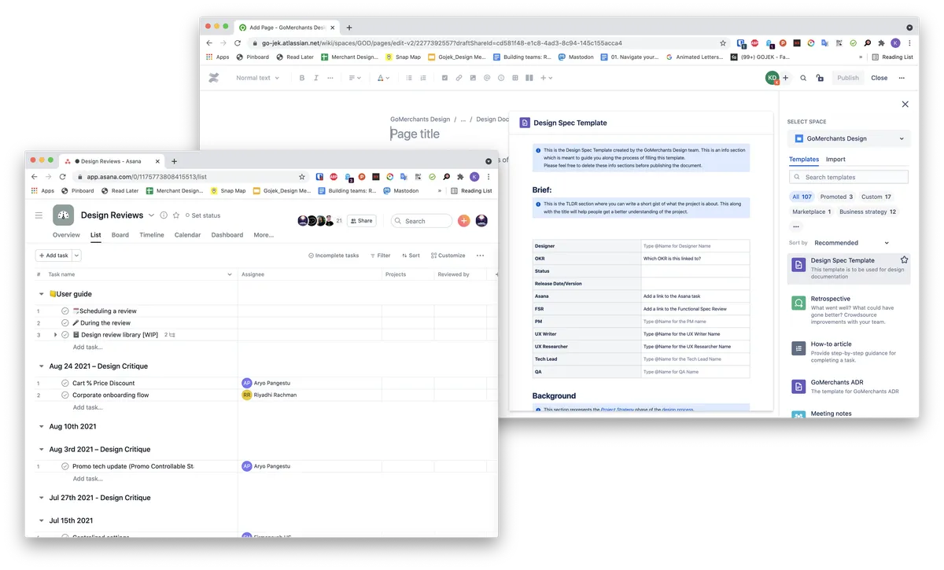Image resolution: width=944 pixels, height=570 pixels.
Task: Click the emoji icon in Confluence toolbar
Action: [x=501, y=78]
